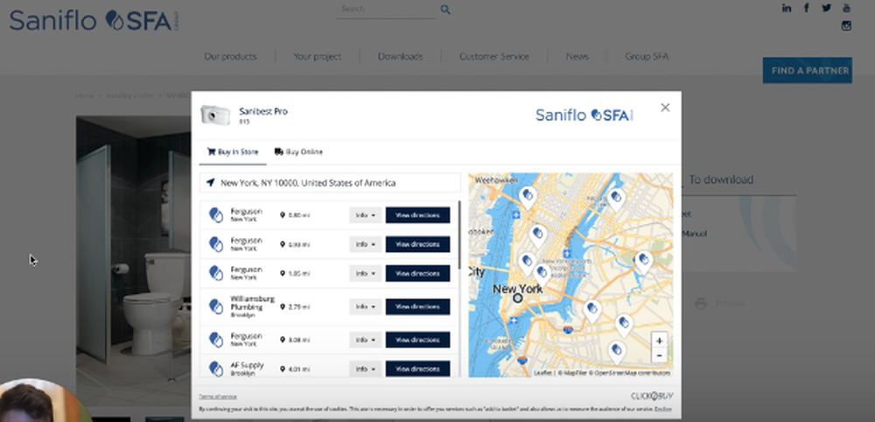Zoom out on the map
The height and width of the screenshot is (422, 875).
(659, 355)
